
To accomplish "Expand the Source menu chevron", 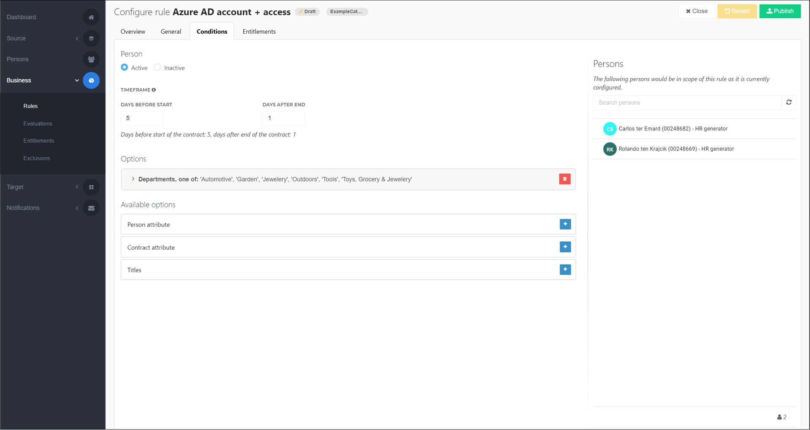I will (77, 38).
